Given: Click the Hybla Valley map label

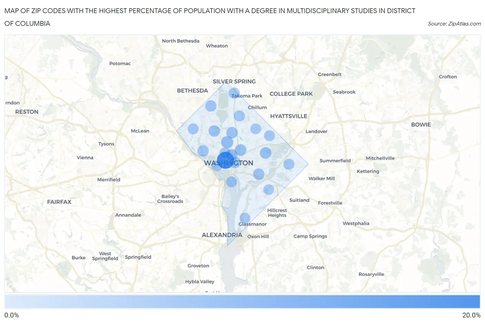Looking at the screenshot, I should (x=200, y=282).
